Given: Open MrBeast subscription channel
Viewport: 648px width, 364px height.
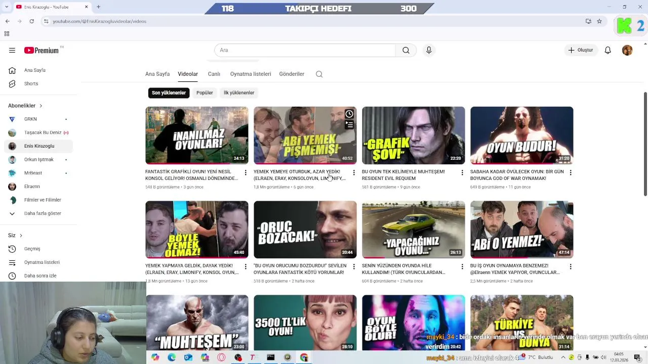Looking at the screenshot, I should click(38, 173).
